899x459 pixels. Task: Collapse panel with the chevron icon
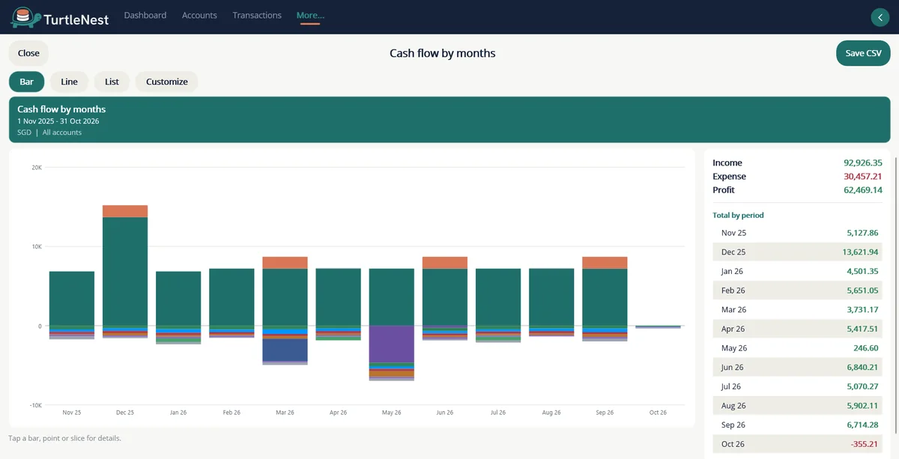[880, 17]
